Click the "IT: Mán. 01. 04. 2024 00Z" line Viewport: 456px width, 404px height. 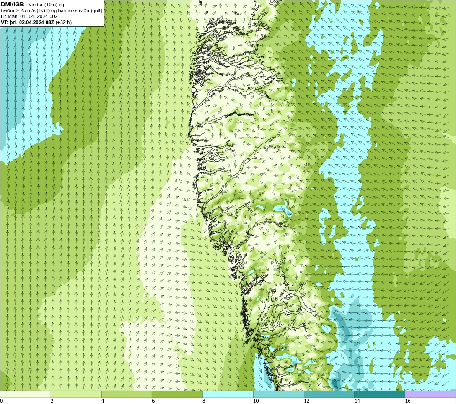[29, 16]
